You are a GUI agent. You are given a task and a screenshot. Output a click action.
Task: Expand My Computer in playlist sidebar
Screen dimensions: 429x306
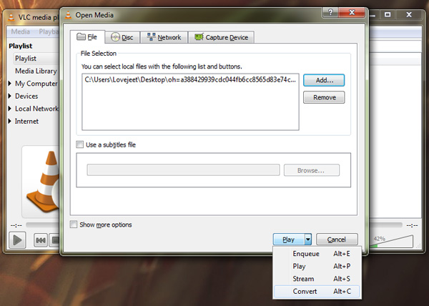pos(10,83)
